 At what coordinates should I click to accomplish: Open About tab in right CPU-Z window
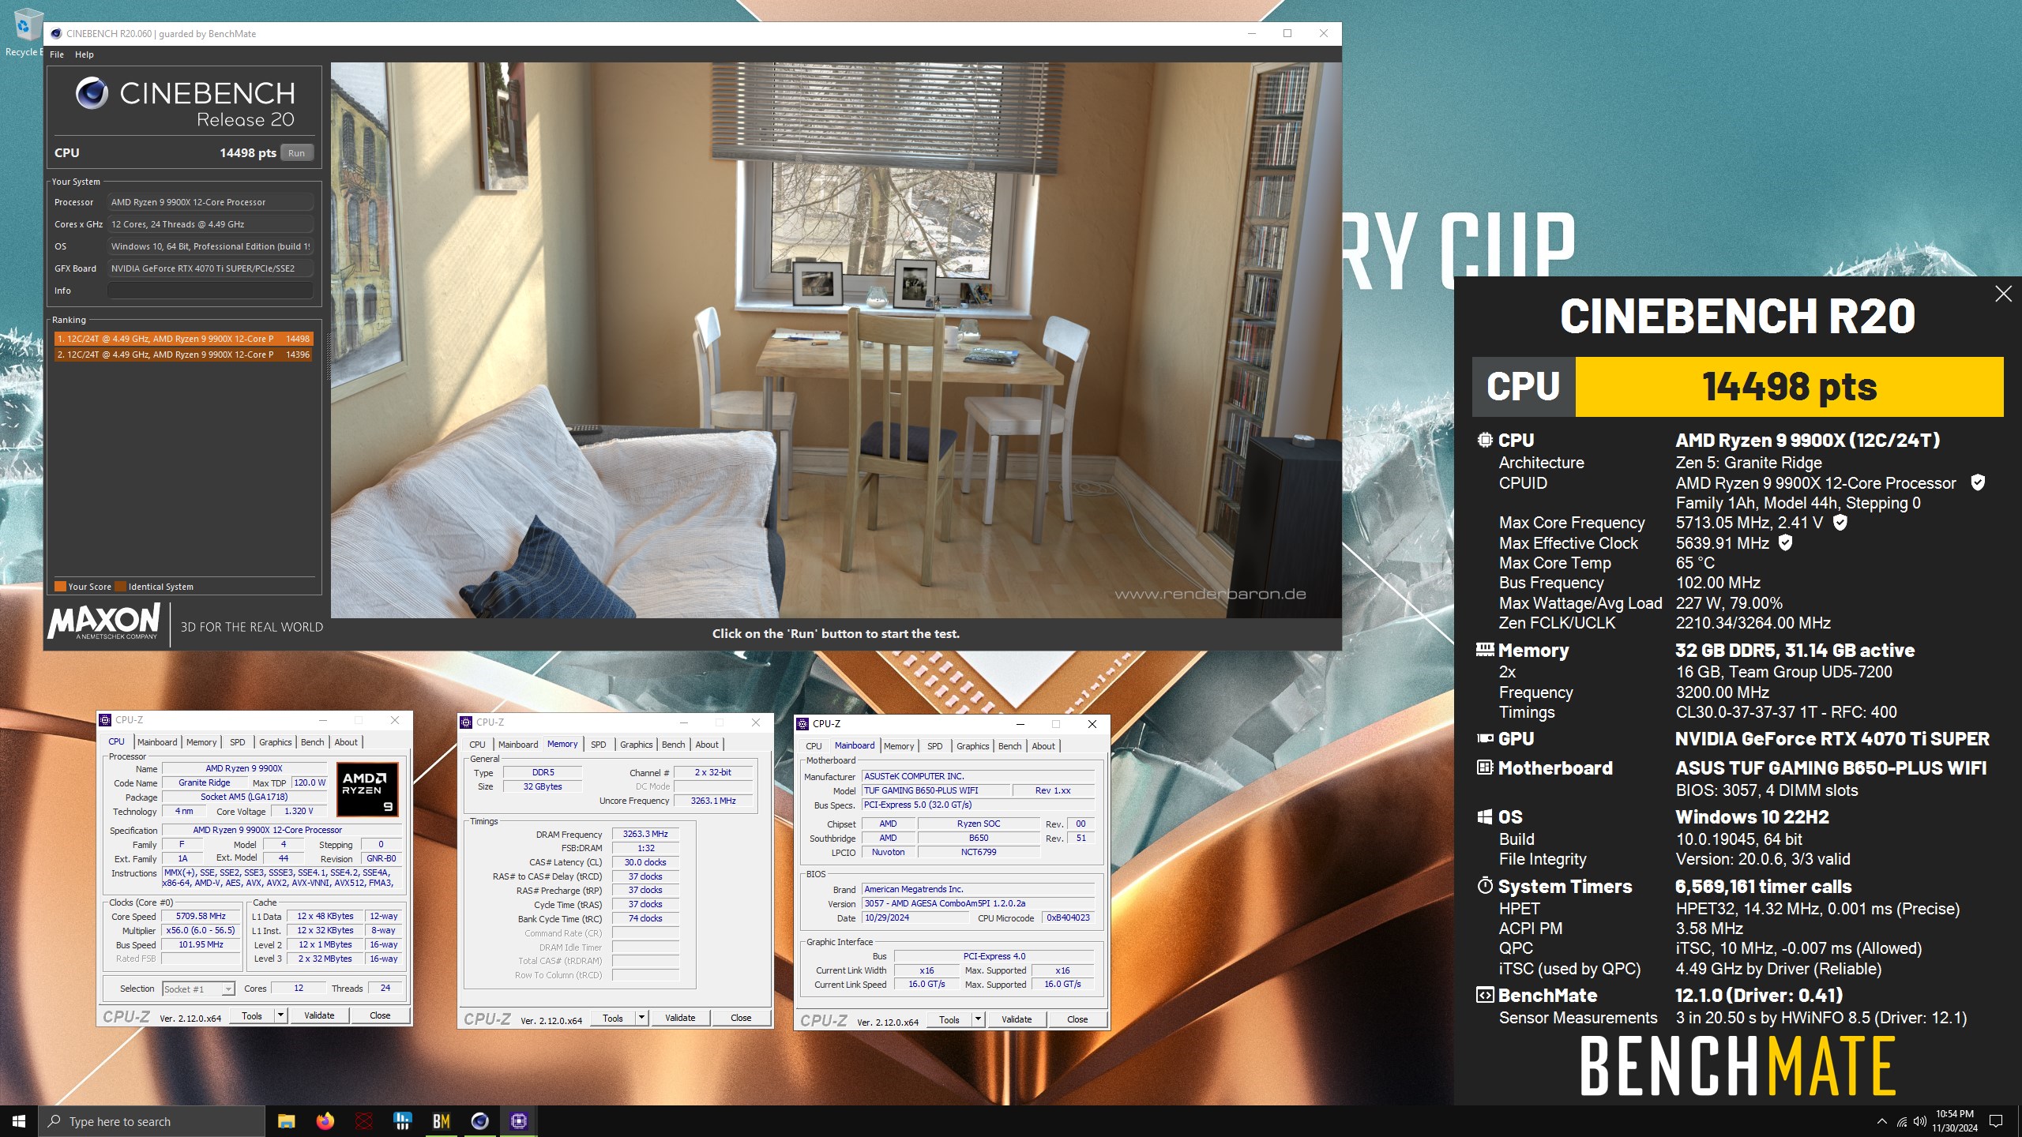pyautogui.click(x=1043, y=746)
